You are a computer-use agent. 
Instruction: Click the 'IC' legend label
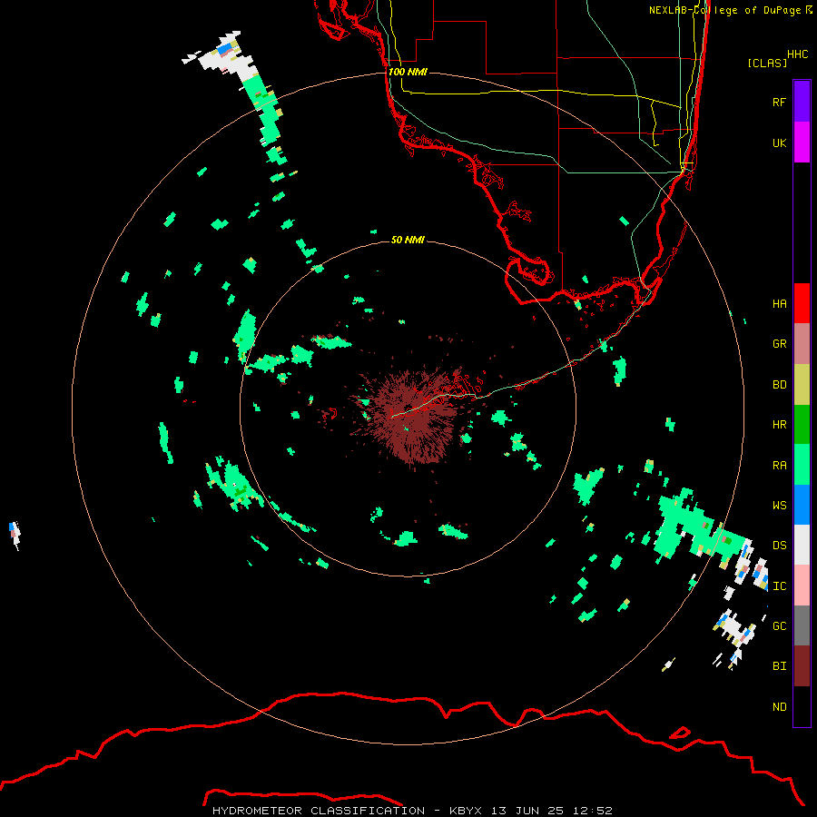click(x=779, y=586)
